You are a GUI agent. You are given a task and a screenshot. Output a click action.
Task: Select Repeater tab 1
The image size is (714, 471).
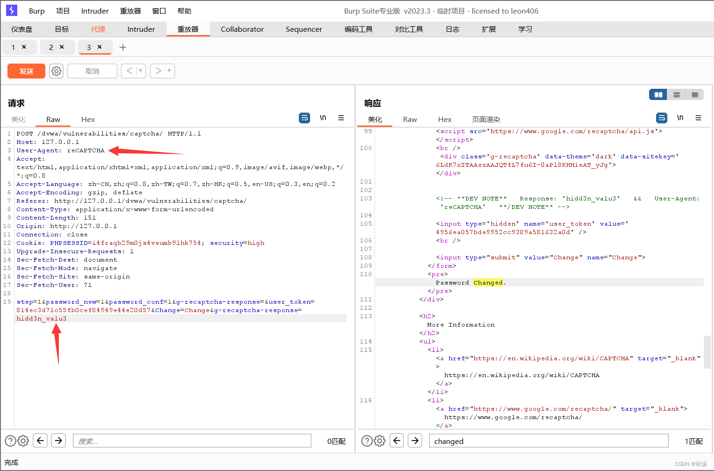pos(13,47)
